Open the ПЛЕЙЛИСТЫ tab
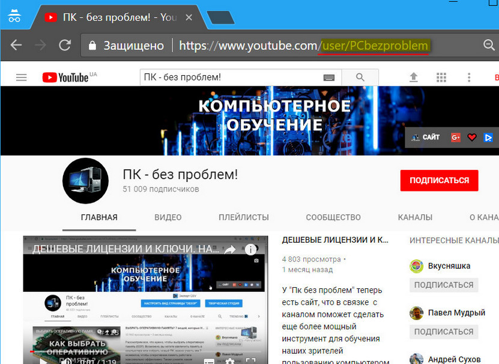This screenshot has height=364, width=499. pyautogui.click(x=243, y=217)
